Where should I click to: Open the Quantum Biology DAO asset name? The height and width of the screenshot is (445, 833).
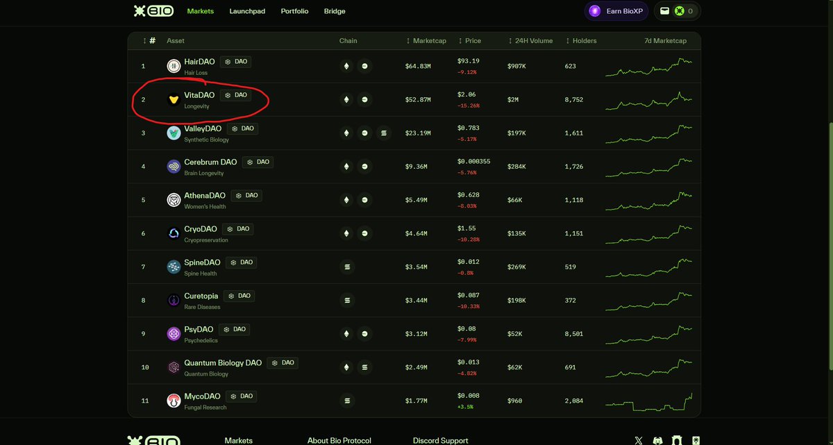223,362
